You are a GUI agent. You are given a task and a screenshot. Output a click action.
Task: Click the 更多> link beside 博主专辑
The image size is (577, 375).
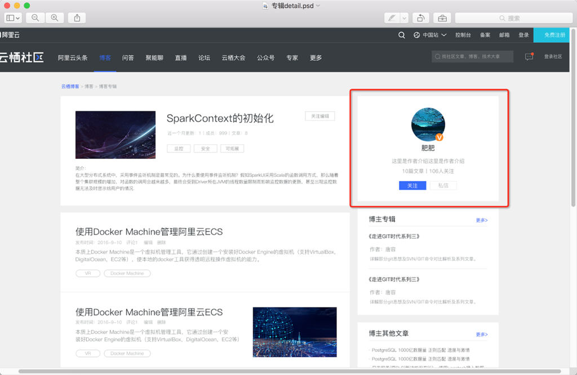[x=481, y=220]
